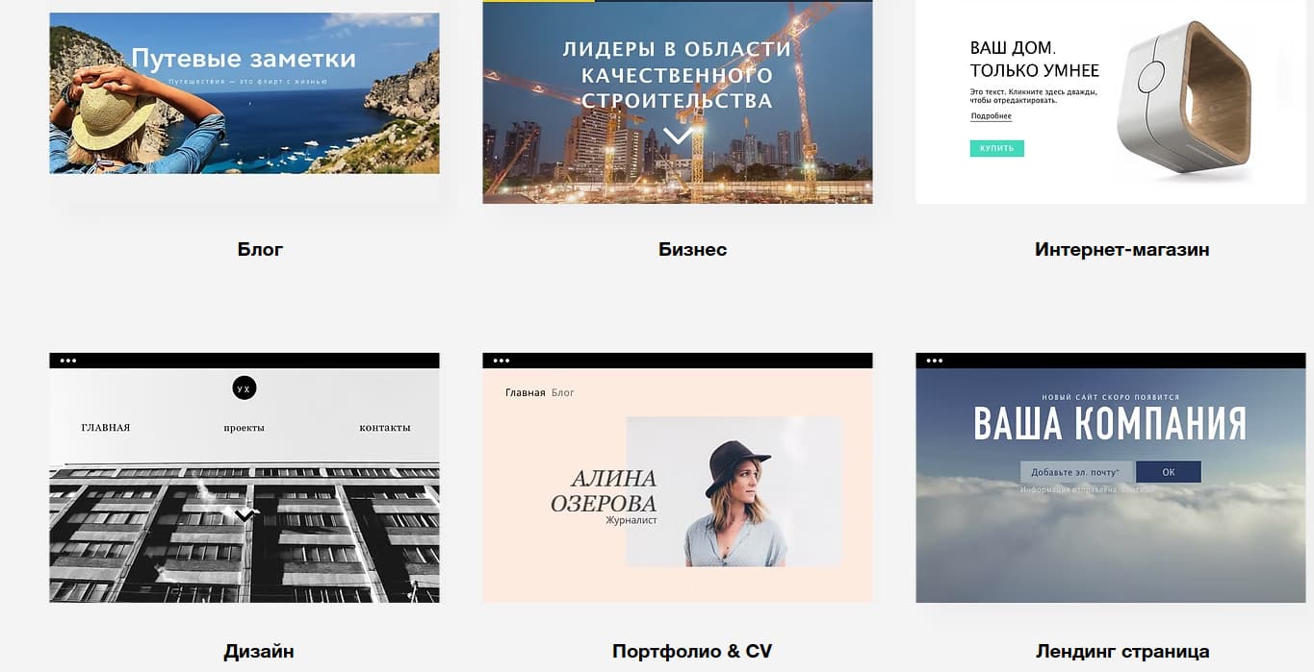
Task: Open the Лендинг страница category
Action: pos(1122,652)
